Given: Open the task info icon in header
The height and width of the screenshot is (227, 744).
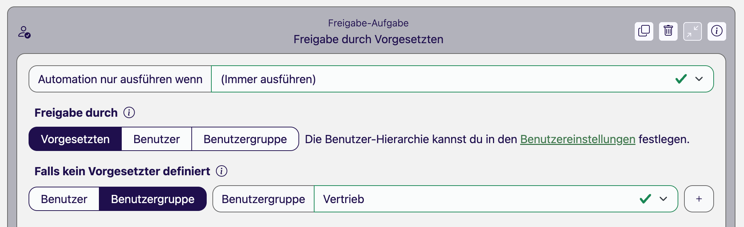Looking at the screenshot, I should pyautogui.click(x=717, y=31).
